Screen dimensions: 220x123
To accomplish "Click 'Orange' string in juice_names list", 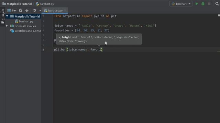I will (x=102, y=26).
